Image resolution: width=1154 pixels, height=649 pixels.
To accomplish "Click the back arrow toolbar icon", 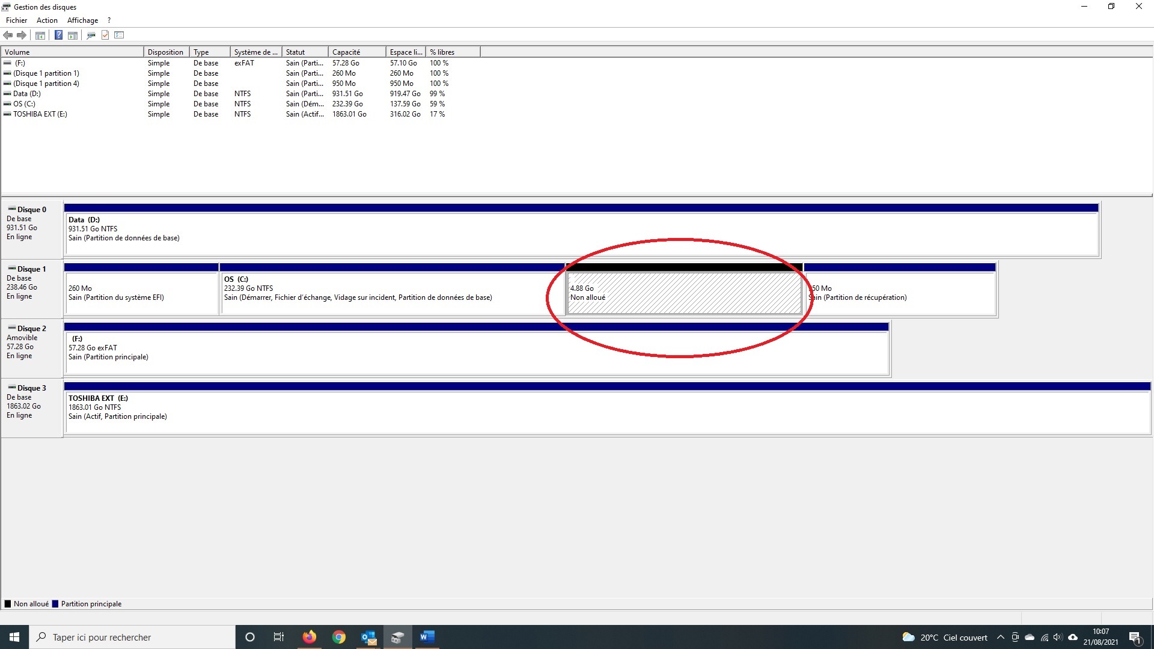I will (8, 35).
